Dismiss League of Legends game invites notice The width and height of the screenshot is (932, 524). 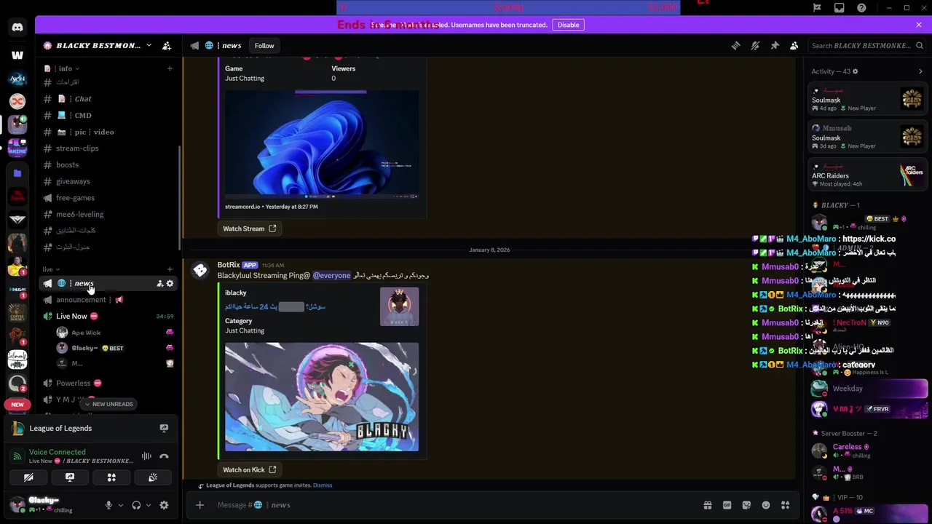[x=323, y=485]
